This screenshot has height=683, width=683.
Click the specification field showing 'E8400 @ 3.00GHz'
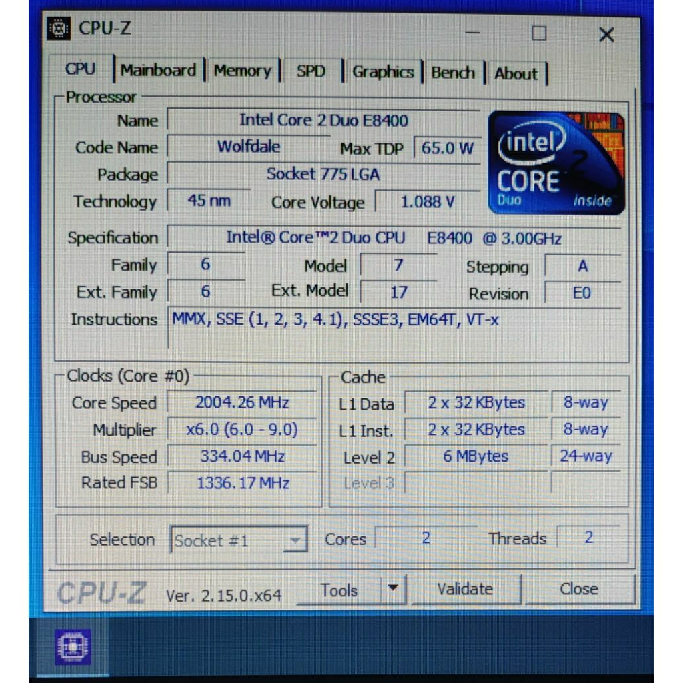394,238
